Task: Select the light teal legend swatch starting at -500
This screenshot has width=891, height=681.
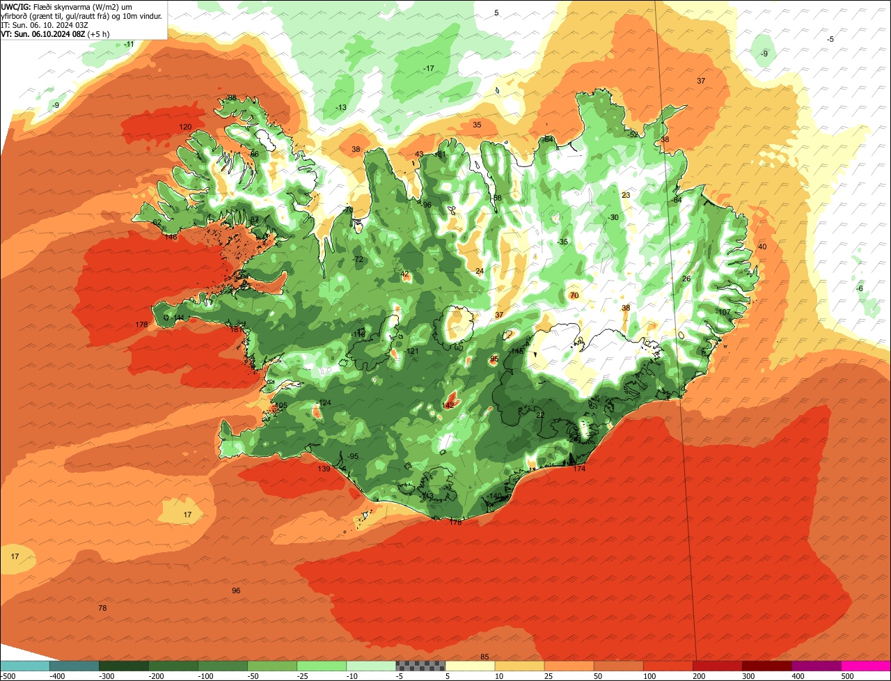Action: [24, 666]
